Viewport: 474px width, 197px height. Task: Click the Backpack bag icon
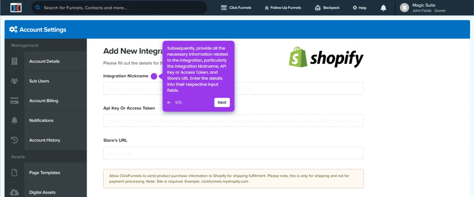(x=318, y=8)
